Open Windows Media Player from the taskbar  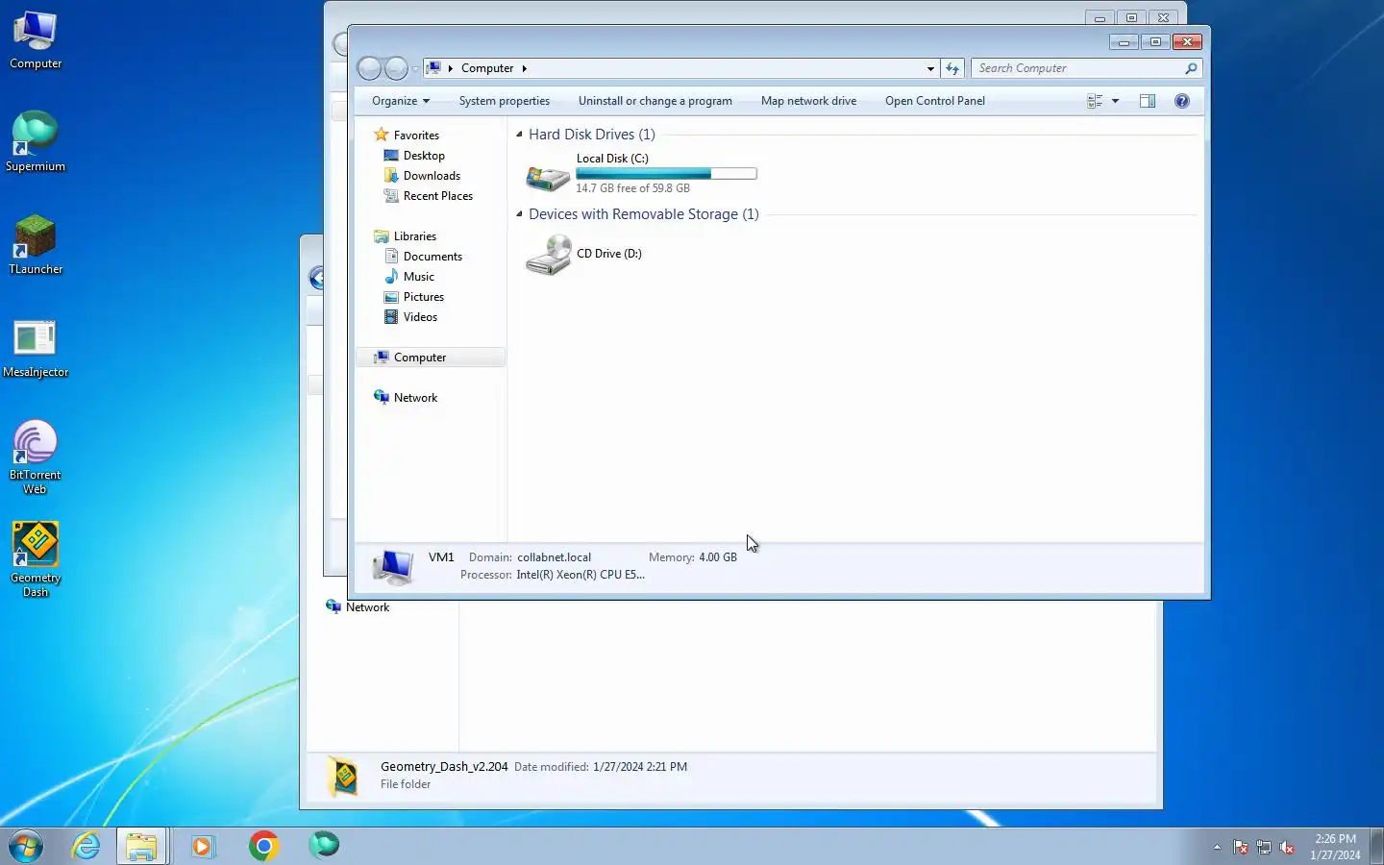click(x=202, y=846)
